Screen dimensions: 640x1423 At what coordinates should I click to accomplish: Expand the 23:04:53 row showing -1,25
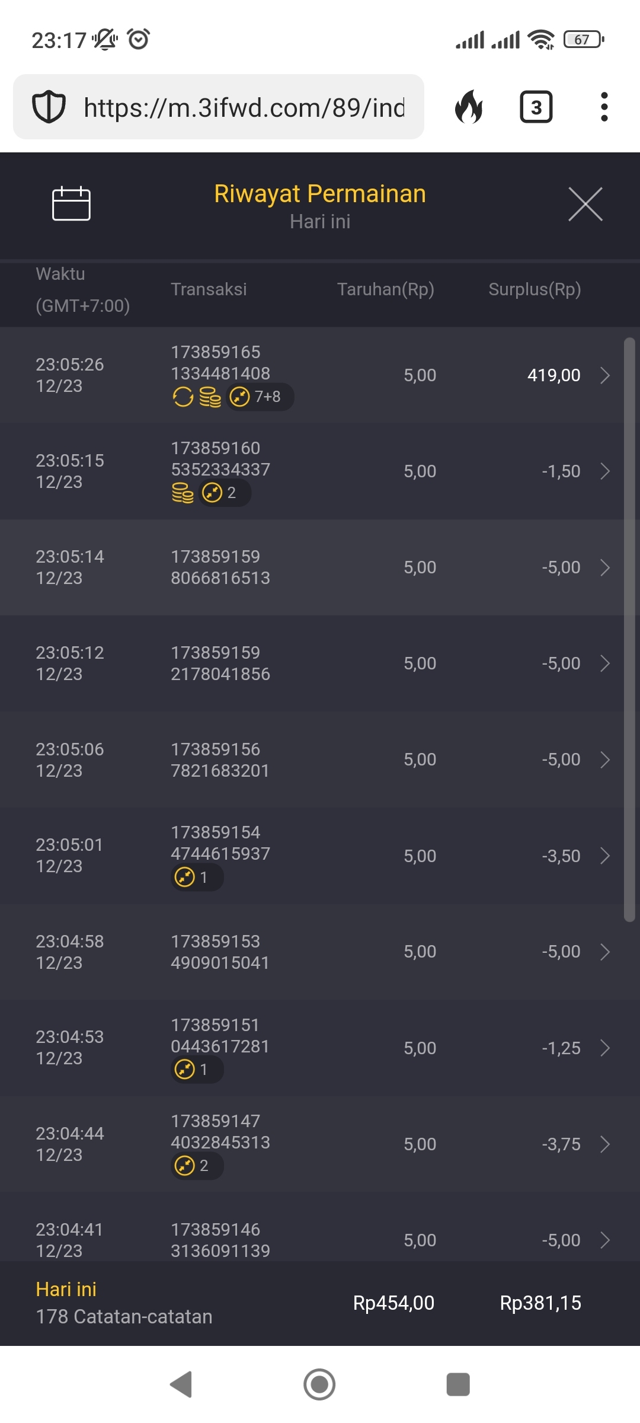pos(604,1048)
